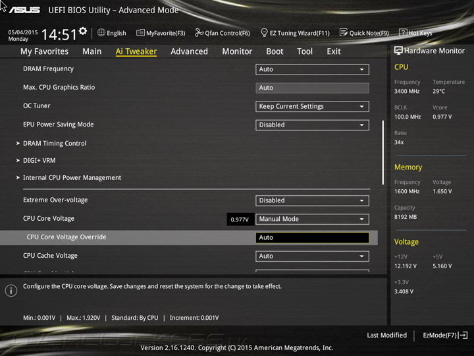
Task: Open CPU Cache Voltage dropdown
Action: pos(312,256)
